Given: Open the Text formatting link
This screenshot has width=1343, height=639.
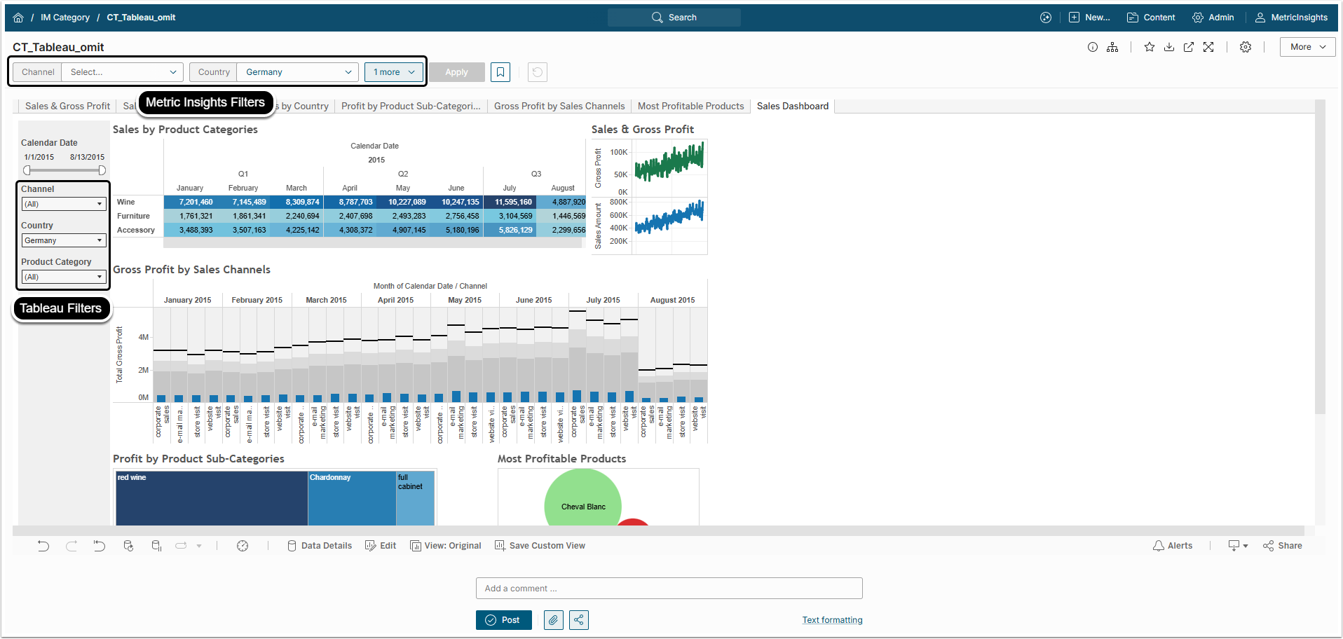Looking at the screenshot, I should tap(832, 620).
